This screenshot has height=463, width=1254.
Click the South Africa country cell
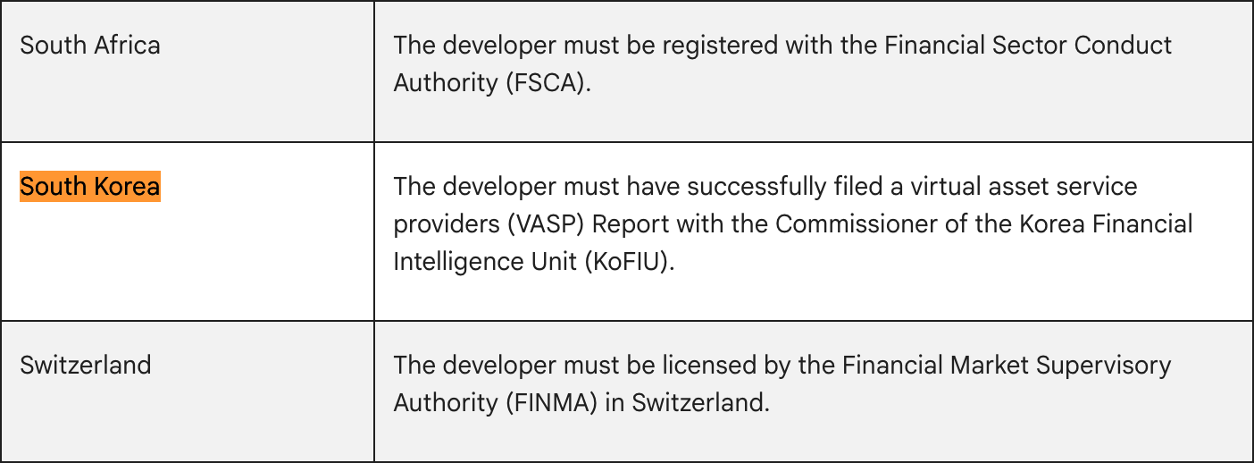pyautogui.click(x=90, y=46)
